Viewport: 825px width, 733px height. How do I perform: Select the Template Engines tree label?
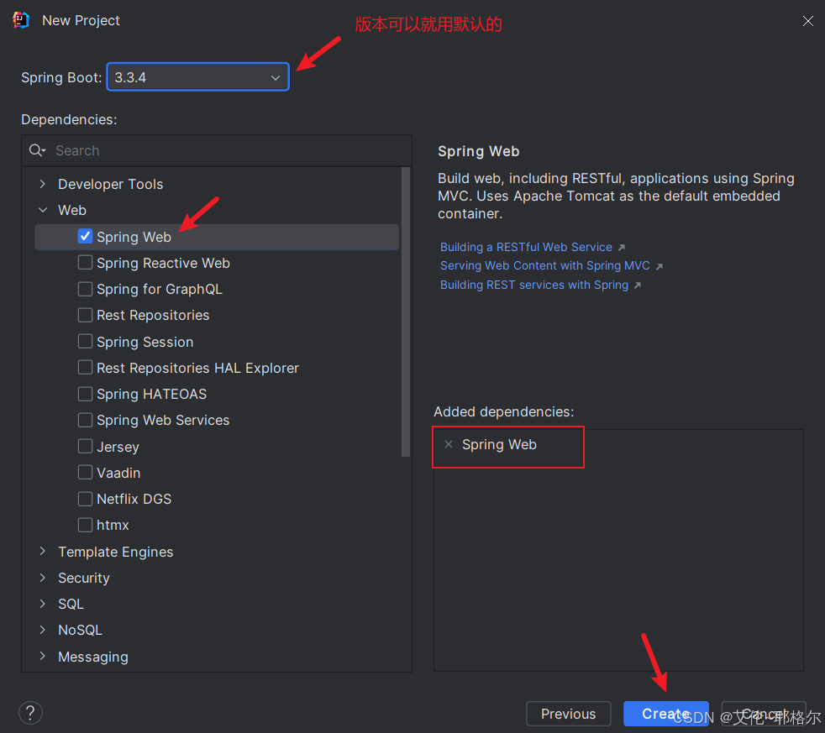[x=115, y=552]
